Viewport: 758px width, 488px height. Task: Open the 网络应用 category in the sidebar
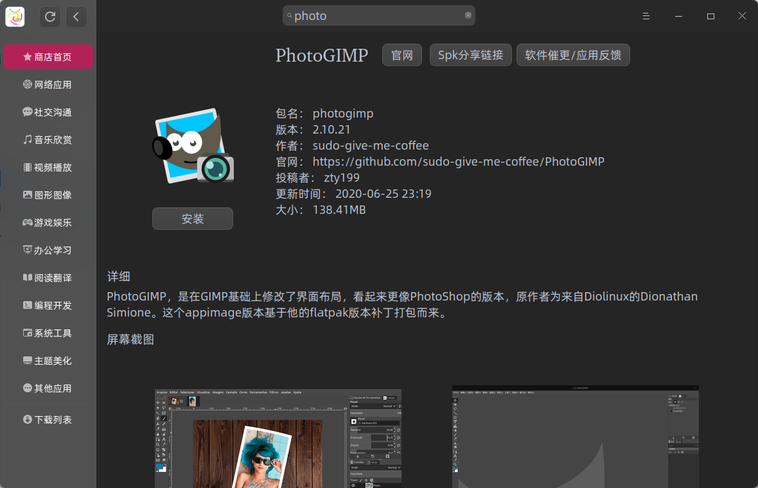coord(48,84)
